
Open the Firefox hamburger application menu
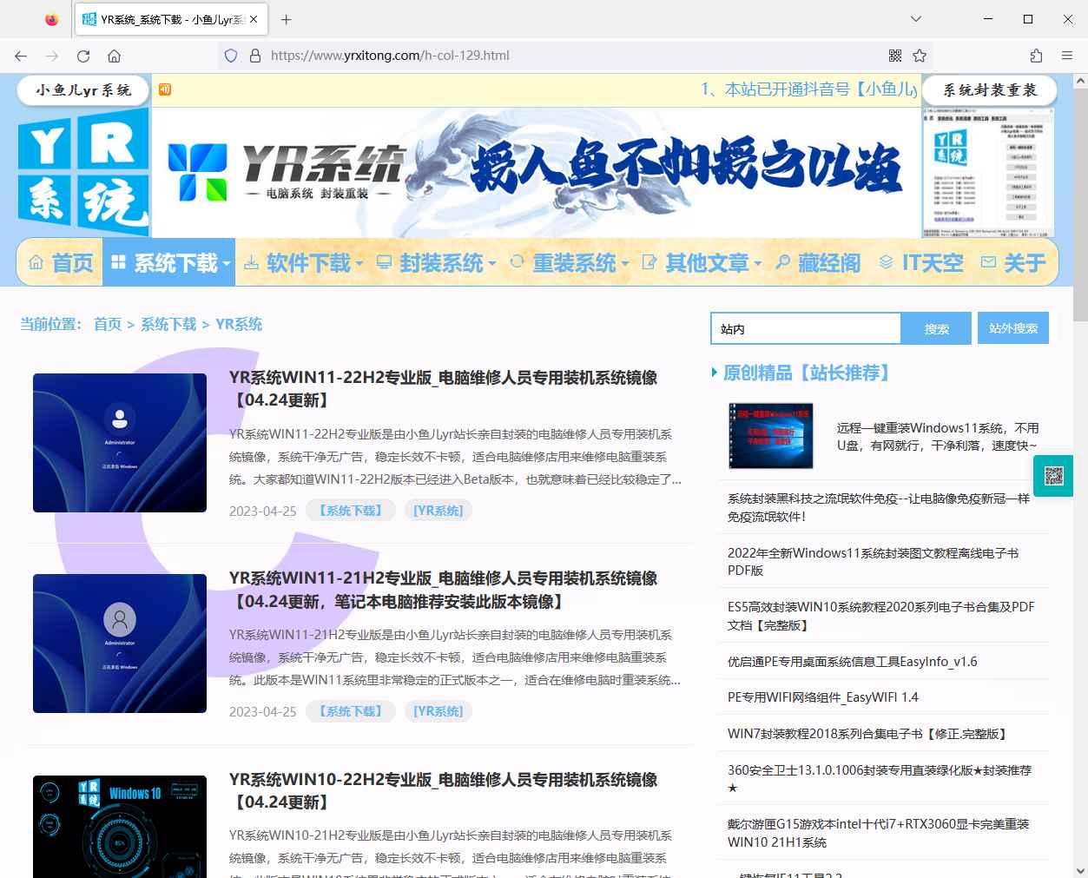point(1067,56)
